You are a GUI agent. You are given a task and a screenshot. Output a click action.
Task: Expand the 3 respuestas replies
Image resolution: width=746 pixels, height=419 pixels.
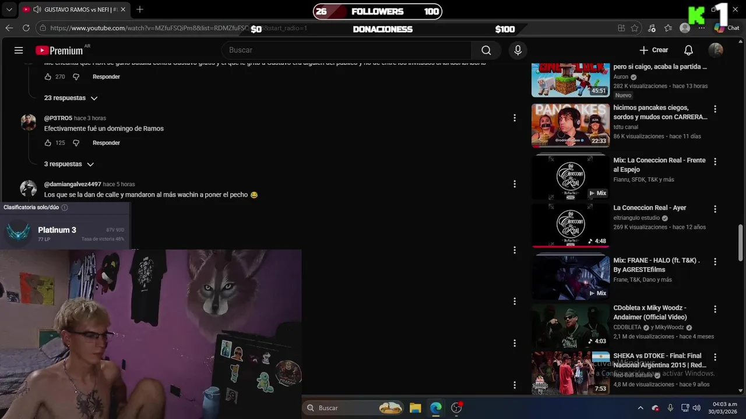pos(69,164)
